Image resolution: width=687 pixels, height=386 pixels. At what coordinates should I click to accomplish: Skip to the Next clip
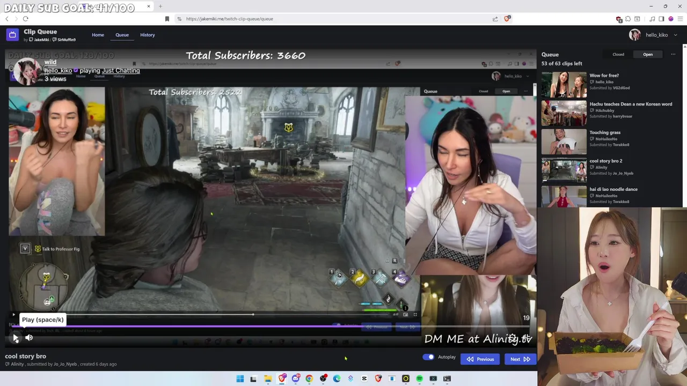(x=520, y=359)
